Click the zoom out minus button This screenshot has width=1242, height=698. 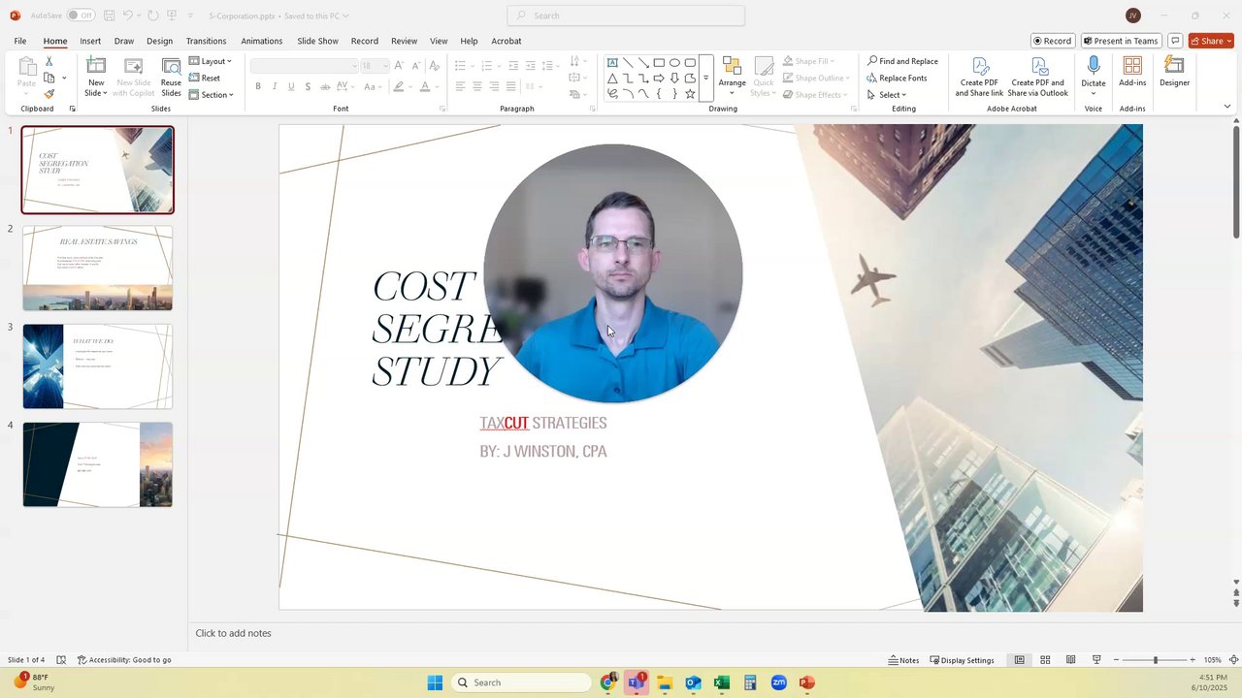[x=1116, y=660]
